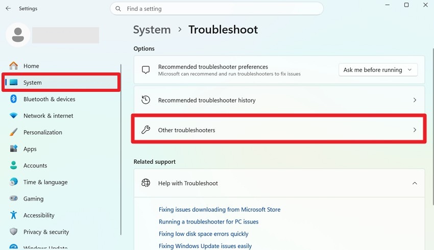The image size is (434, 250).
Task: Open Running a troubleshooter for PC issues link
Action: 208,221
